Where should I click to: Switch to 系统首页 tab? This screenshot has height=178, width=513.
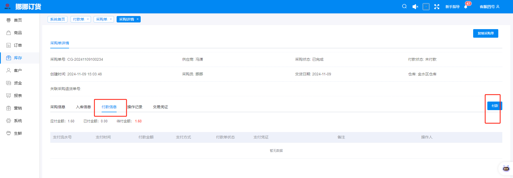(58, 19)
